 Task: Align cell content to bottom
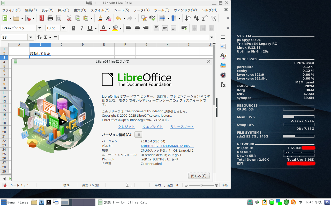pyautogui.click(x=174, y=28)
